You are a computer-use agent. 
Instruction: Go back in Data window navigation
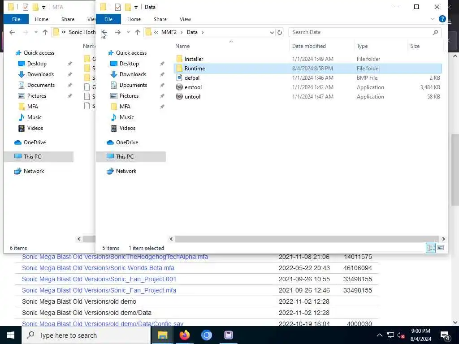pyautogui.click(x=104, y=32)
